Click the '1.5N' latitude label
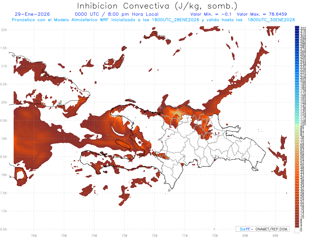Image resolution: width=309 pixels, height=239 pixels. (4, 48)
